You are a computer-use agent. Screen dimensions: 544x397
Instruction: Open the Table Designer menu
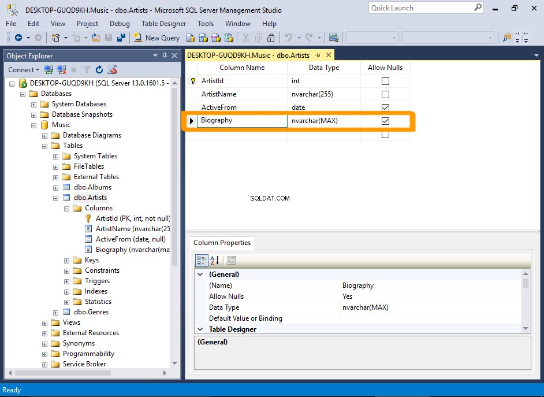[x=164, y=24]
